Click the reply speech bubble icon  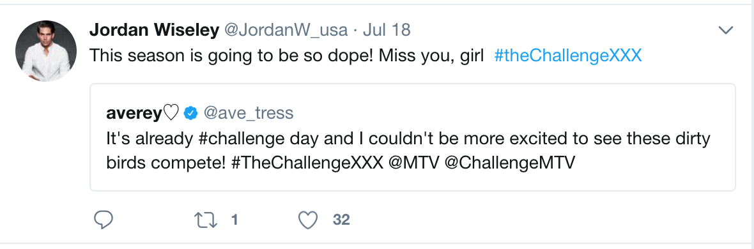103,220
